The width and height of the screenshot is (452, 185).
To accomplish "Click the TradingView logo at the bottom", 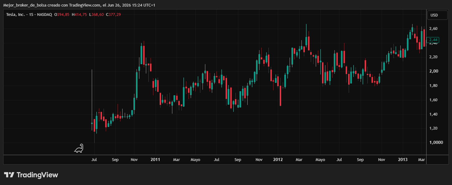I will coord(31,175).
